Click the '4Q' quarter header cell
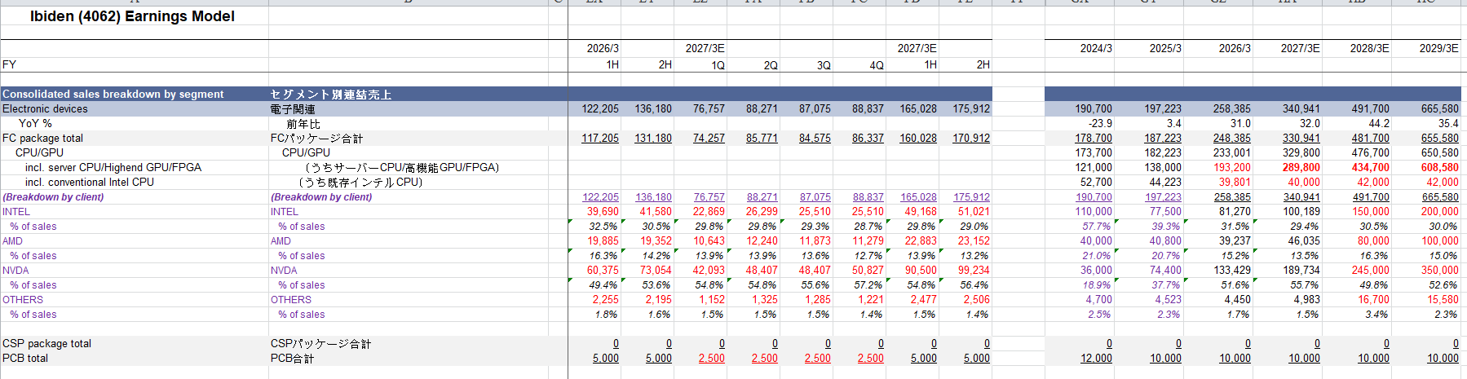 877,65
